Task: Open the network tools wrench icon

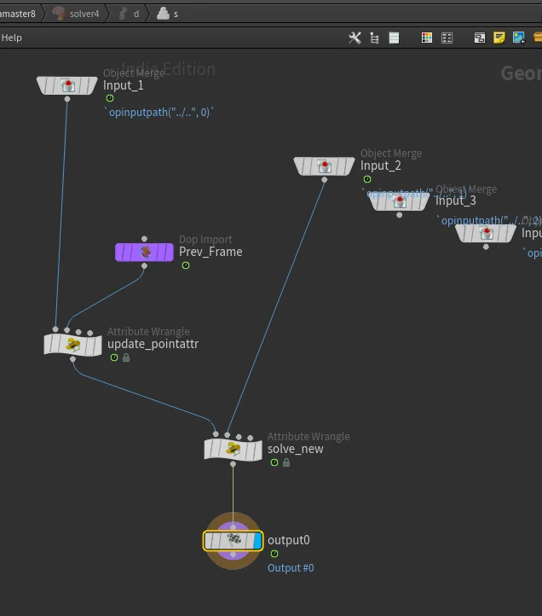Action: [x=355, y=38]
